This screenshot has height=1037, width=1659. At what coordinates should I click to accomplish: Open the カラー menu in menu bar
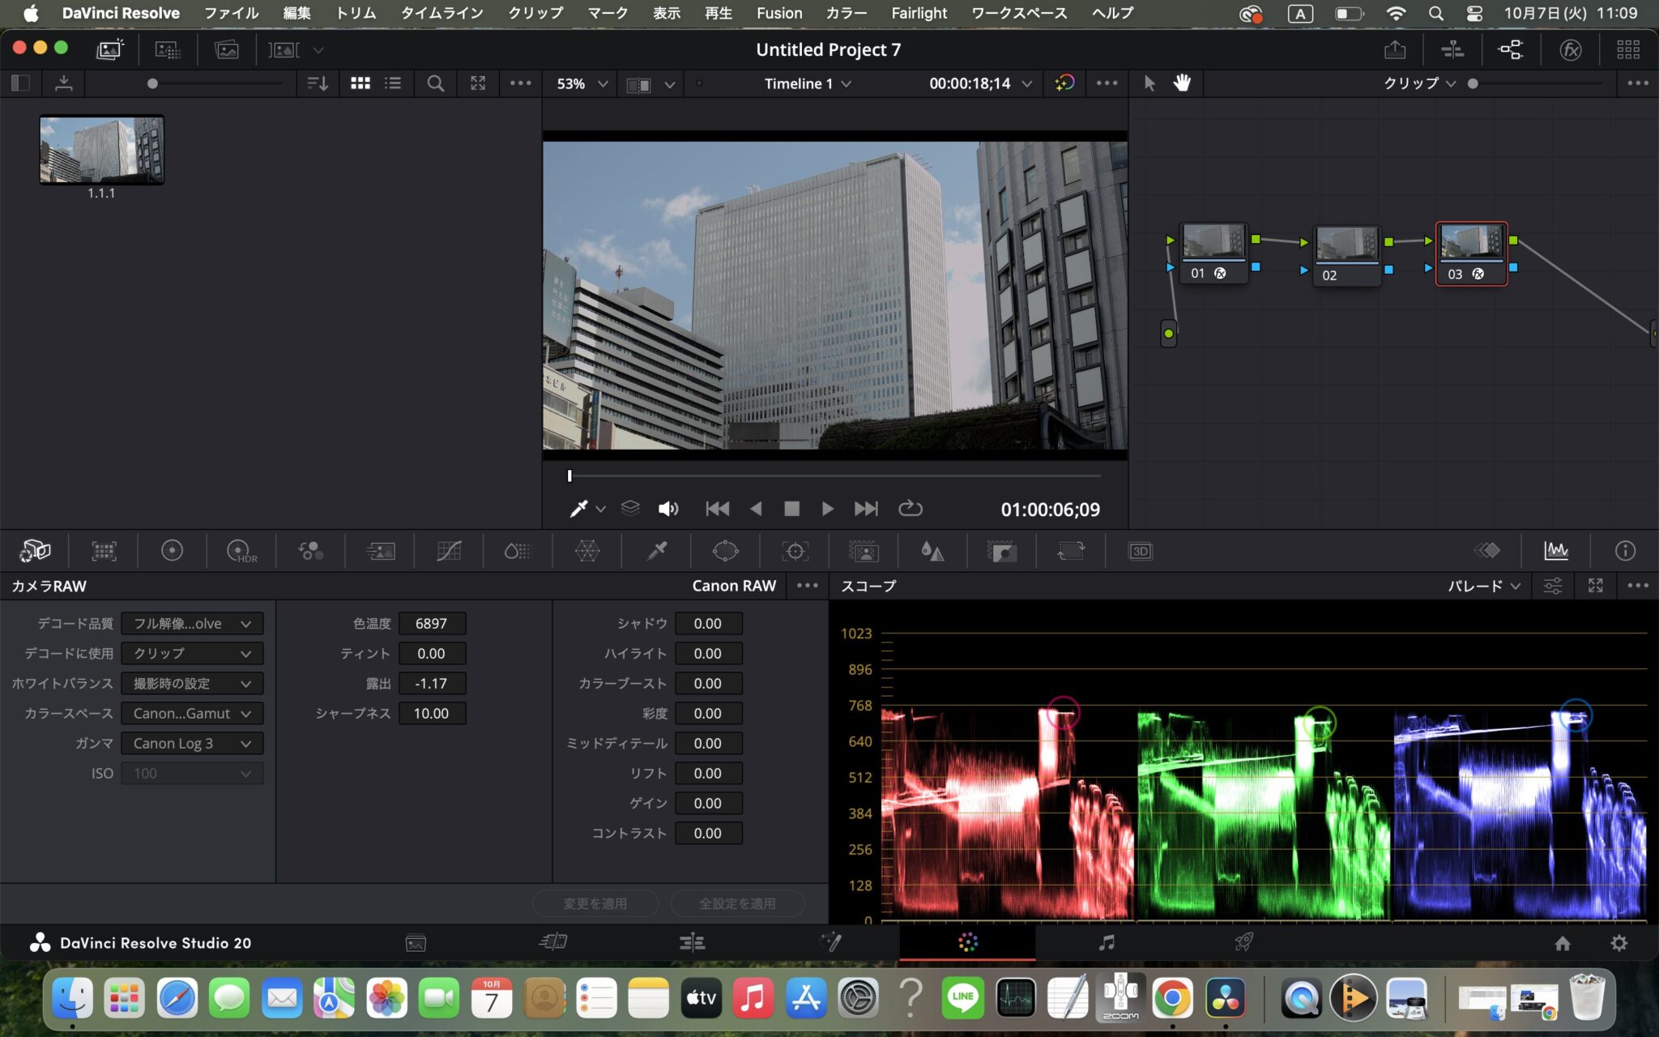point(846,13)
